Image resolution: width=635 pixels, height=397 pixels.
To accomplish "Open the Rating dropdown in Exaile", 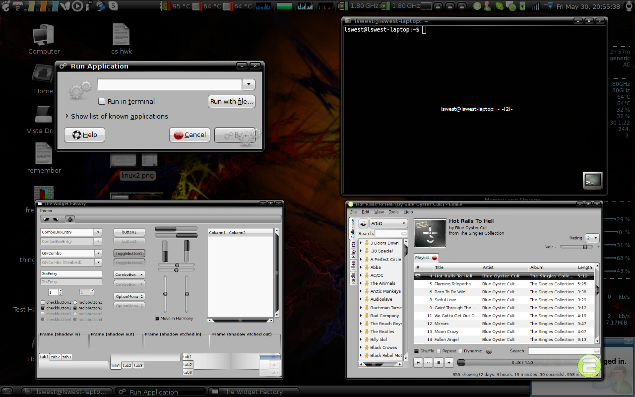I will [592, 238].
